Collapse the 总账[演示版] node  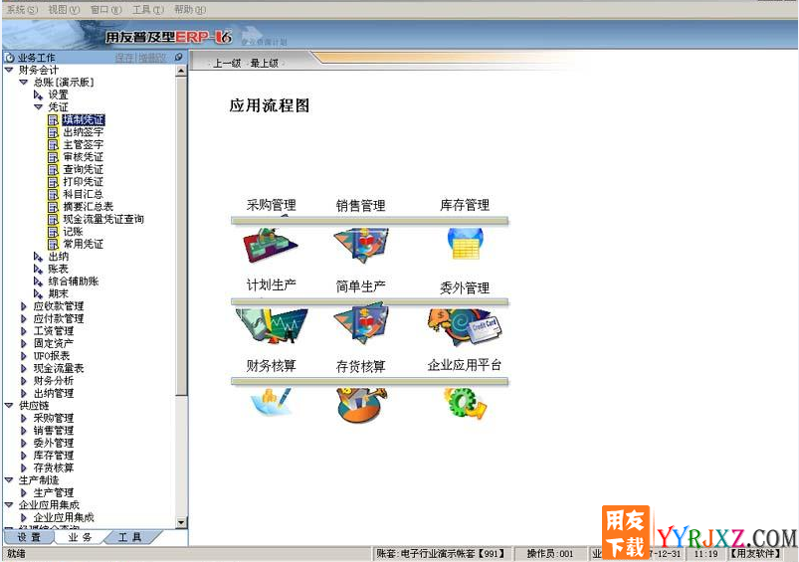click(x=24, y=82)
